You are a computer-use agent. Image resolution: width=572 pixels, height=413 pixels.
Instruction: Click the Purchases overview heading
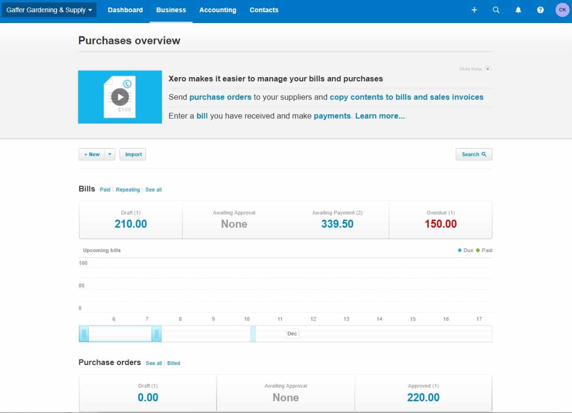pos(129,40)
